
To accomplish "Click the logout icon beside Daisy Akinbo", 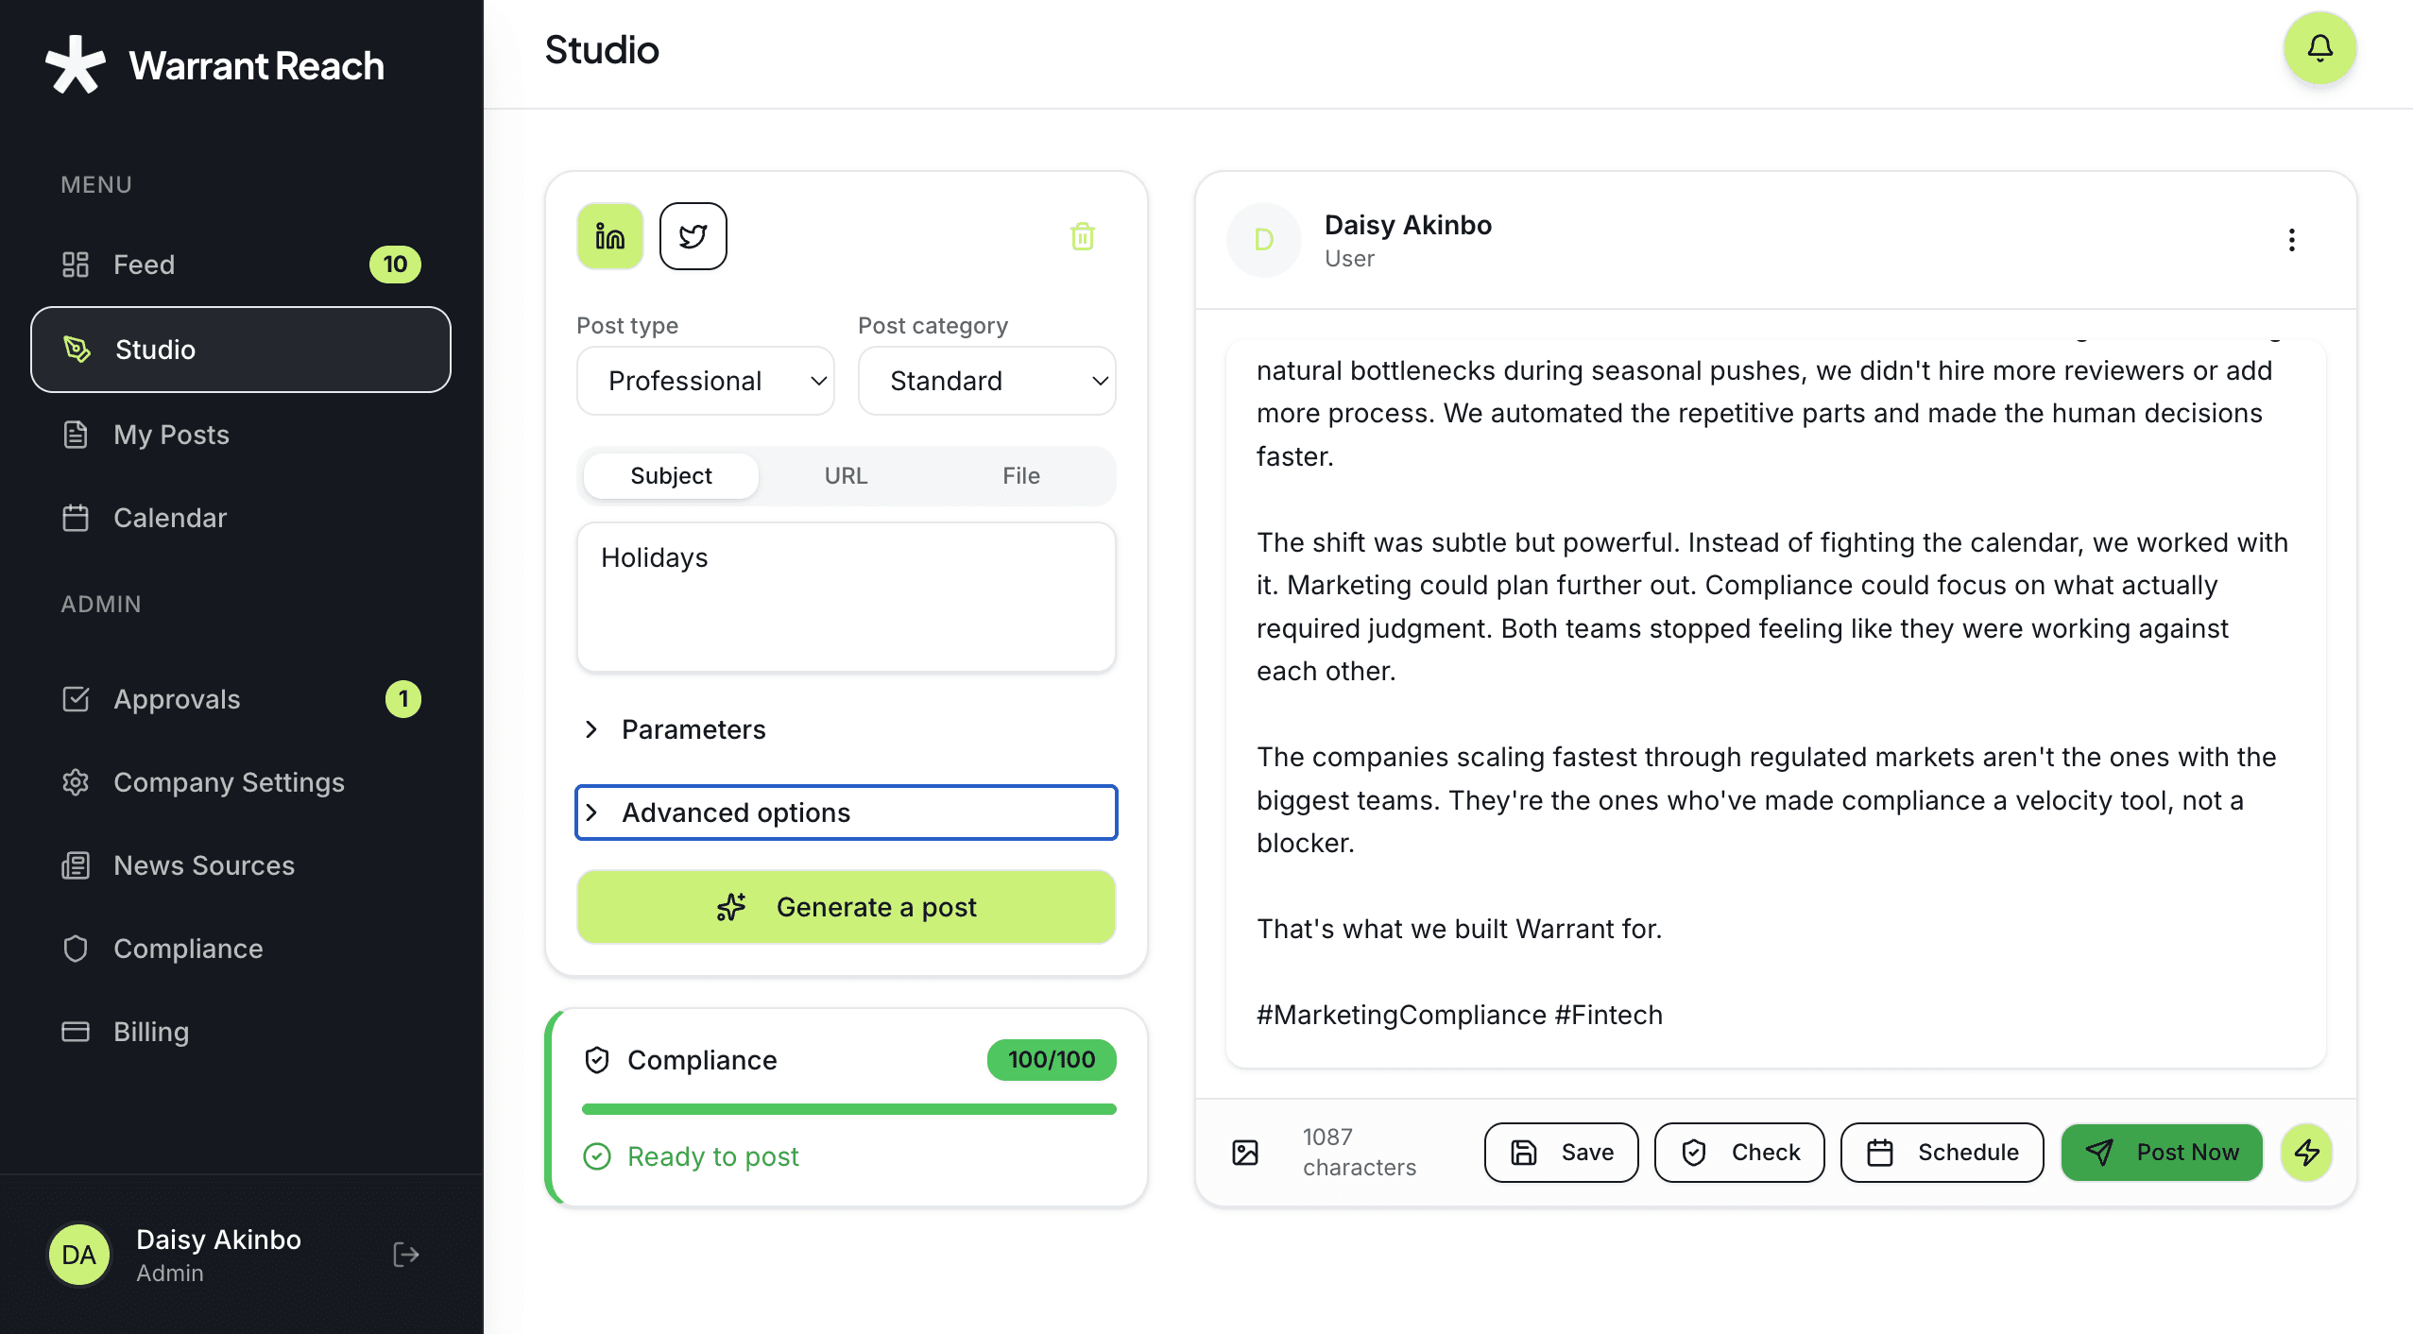I will pyautogui.click(x=405, y=1255).
